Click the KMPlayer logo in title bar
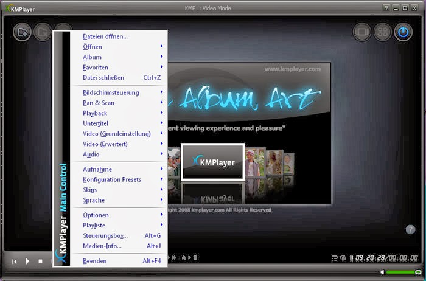The height and width of the screenshot is (281, 426). (21, 9)
